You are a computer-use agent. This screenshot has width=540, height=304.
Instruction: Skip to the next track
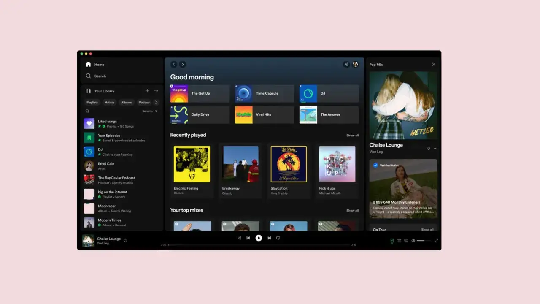pyautogui.click(x=269, y=238)
